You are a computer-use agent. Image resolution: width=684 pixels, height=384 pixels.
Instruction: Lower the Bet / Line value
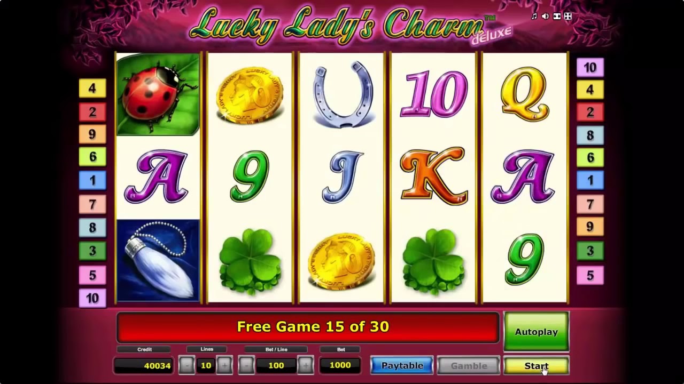click(246, 365)
